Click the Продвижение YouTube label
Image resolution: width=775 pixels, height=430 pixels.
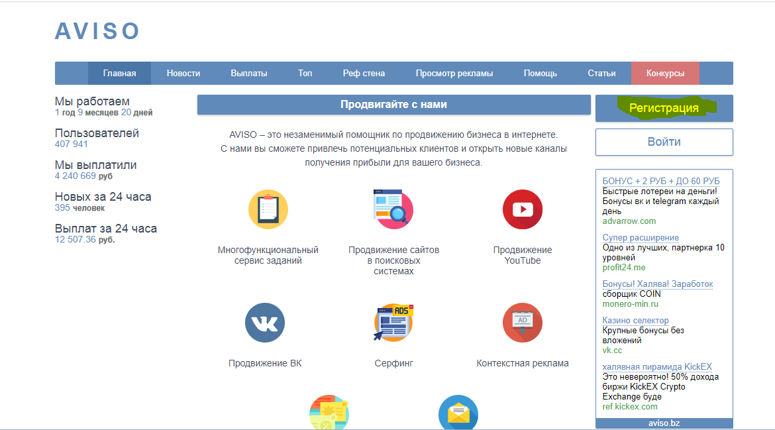click(523, 255)
